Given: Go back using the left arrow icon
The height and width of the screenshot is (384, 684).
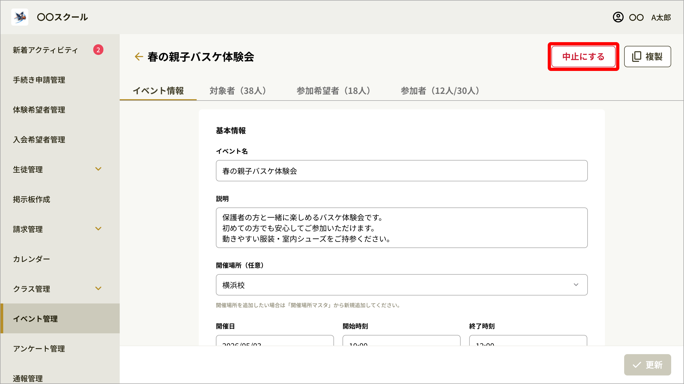Looking at the screenshot, I should (x=139, y=57).
